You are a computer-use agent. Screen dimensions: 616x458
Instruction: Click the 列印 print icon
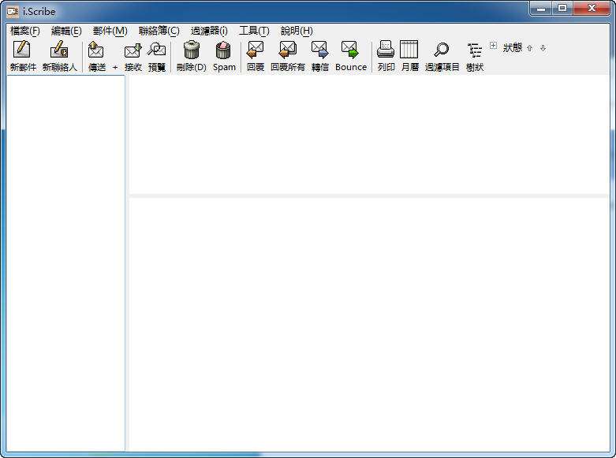(386, 50)
